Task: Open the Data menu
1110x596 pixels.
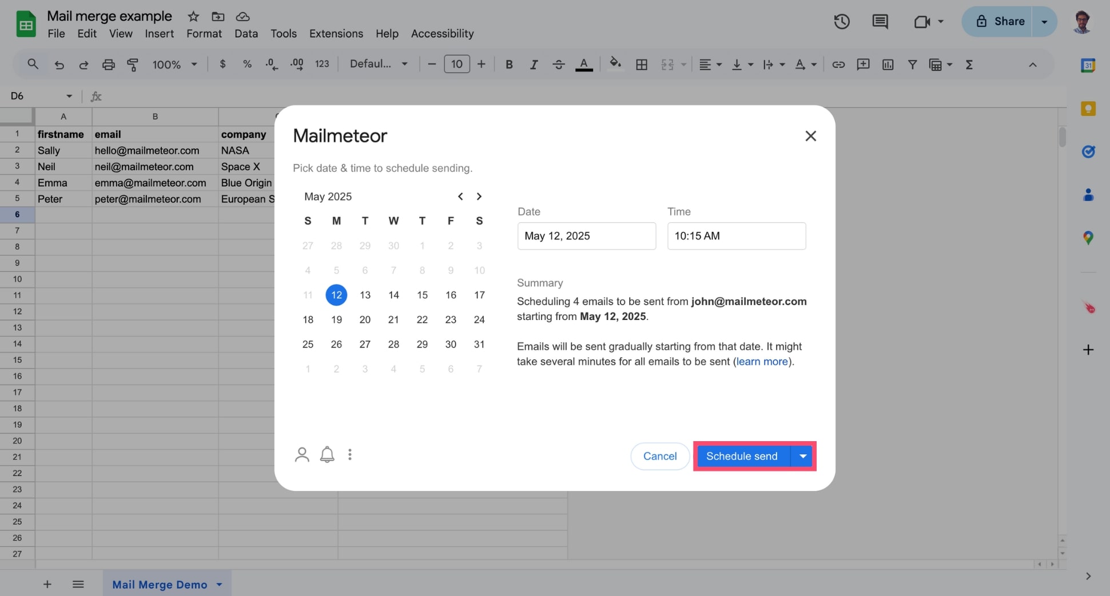Action: click(246, 34)
